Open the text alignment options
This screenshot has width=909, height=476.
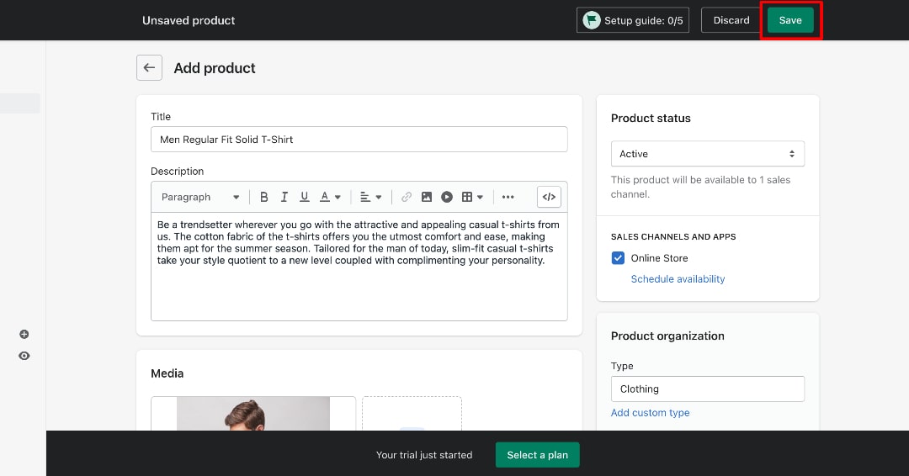click(x=371, y=197)
